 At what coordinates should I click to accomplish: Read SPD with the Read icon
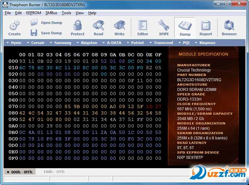98,25
